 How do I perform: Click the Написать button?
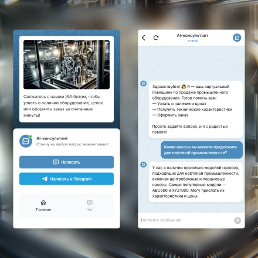click(x=66, y=162)
